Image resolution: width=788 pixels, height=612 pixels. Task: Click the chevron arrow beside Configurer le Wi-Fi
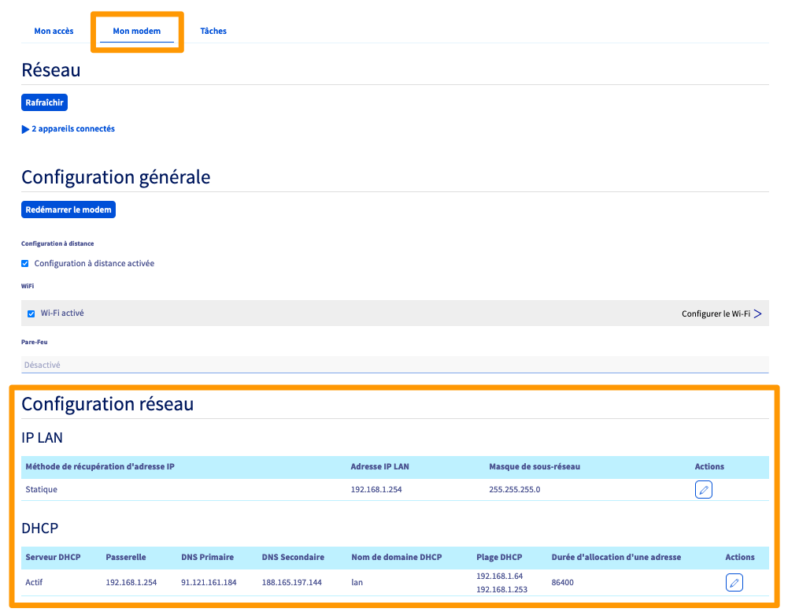click(x=758, y=313)
